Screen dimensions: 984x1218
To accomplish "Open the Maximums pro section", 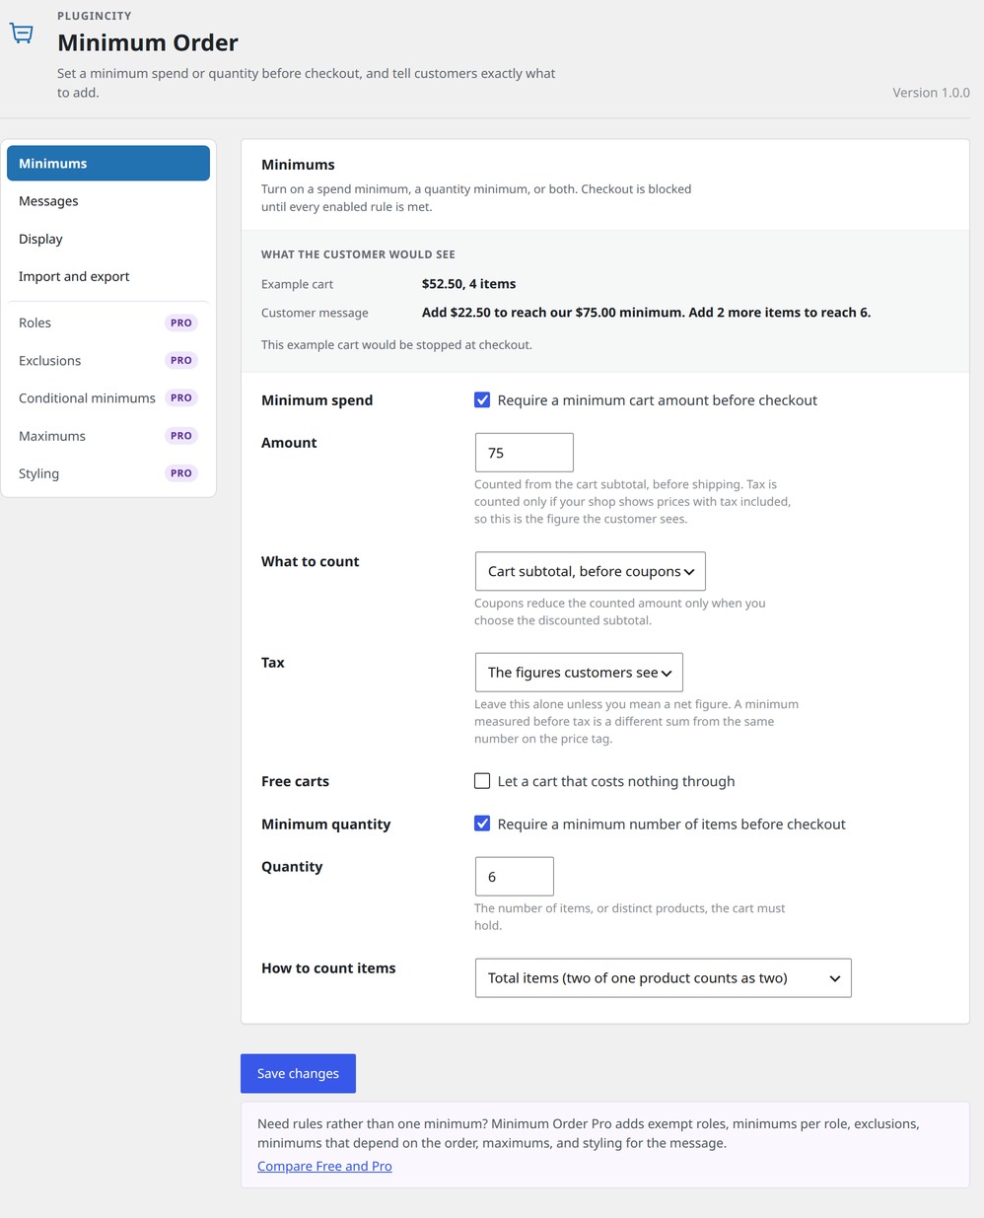I will (108, 436).
